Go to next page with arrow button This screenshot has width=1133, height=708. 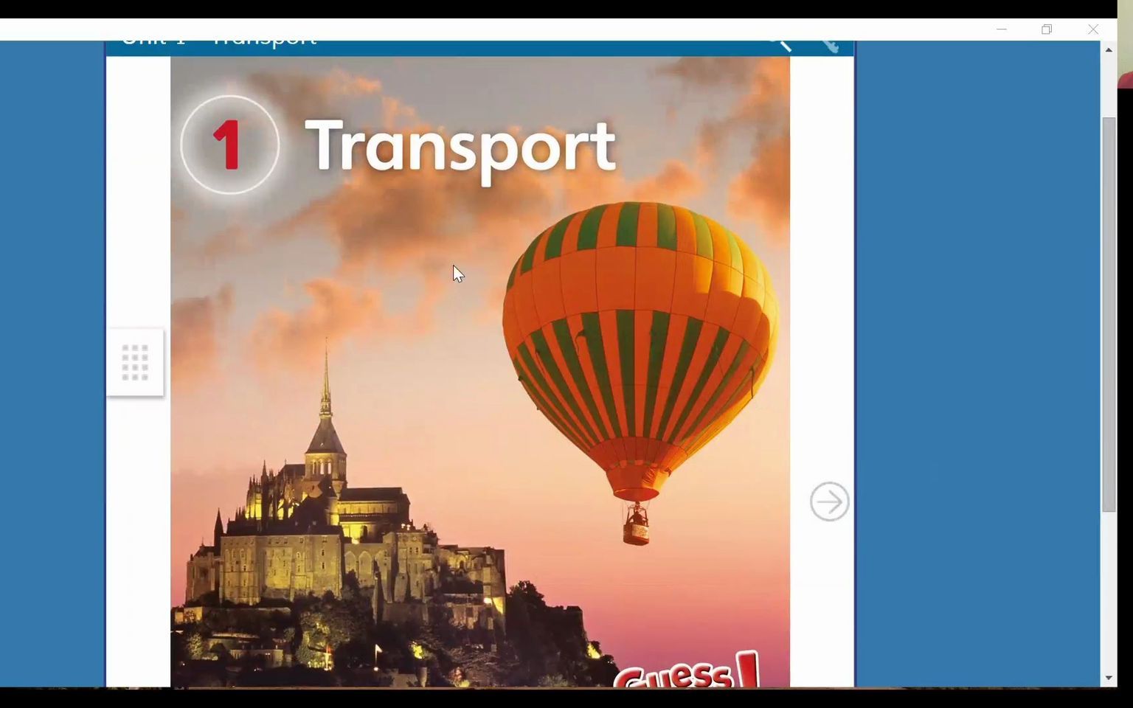point(829,502)
